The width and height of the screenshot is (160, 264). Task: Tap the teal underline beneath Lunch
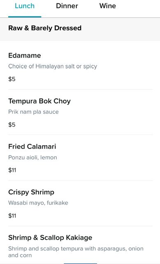pos(25,16)
